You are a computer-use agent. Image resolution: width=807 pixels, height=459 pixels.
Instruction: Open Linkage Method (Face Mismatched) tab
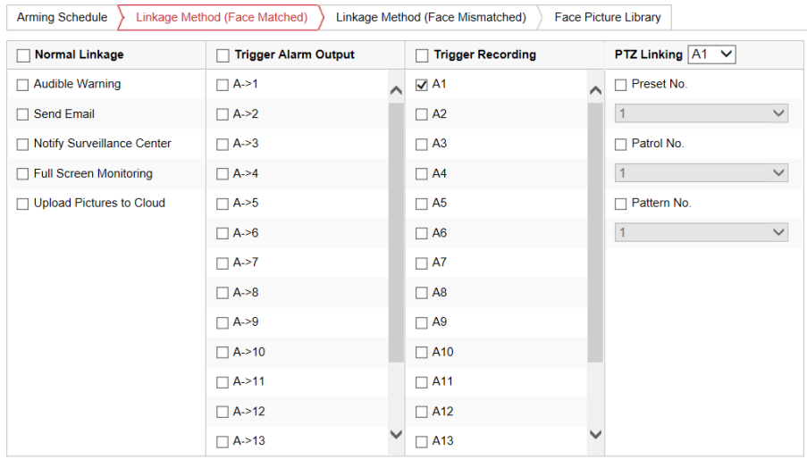(x=430, y=17)
